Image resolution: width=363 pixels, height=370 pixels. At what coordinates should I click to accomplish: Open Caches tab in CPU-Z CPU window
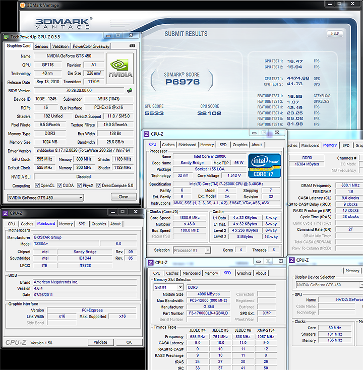[x=168, y=145]
